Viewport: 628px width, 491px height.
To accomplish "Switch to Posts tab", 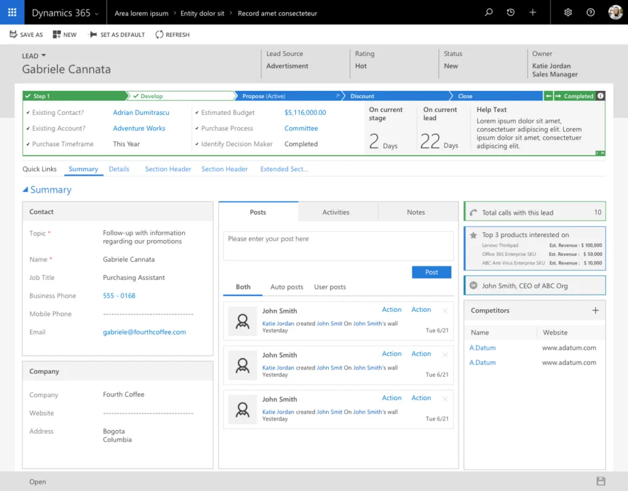I will [x=258, y=212].
